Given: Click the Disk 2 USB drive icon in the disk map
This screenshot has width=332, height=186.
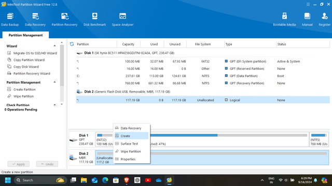Looking at the screenshot, I should coord(73,158).
